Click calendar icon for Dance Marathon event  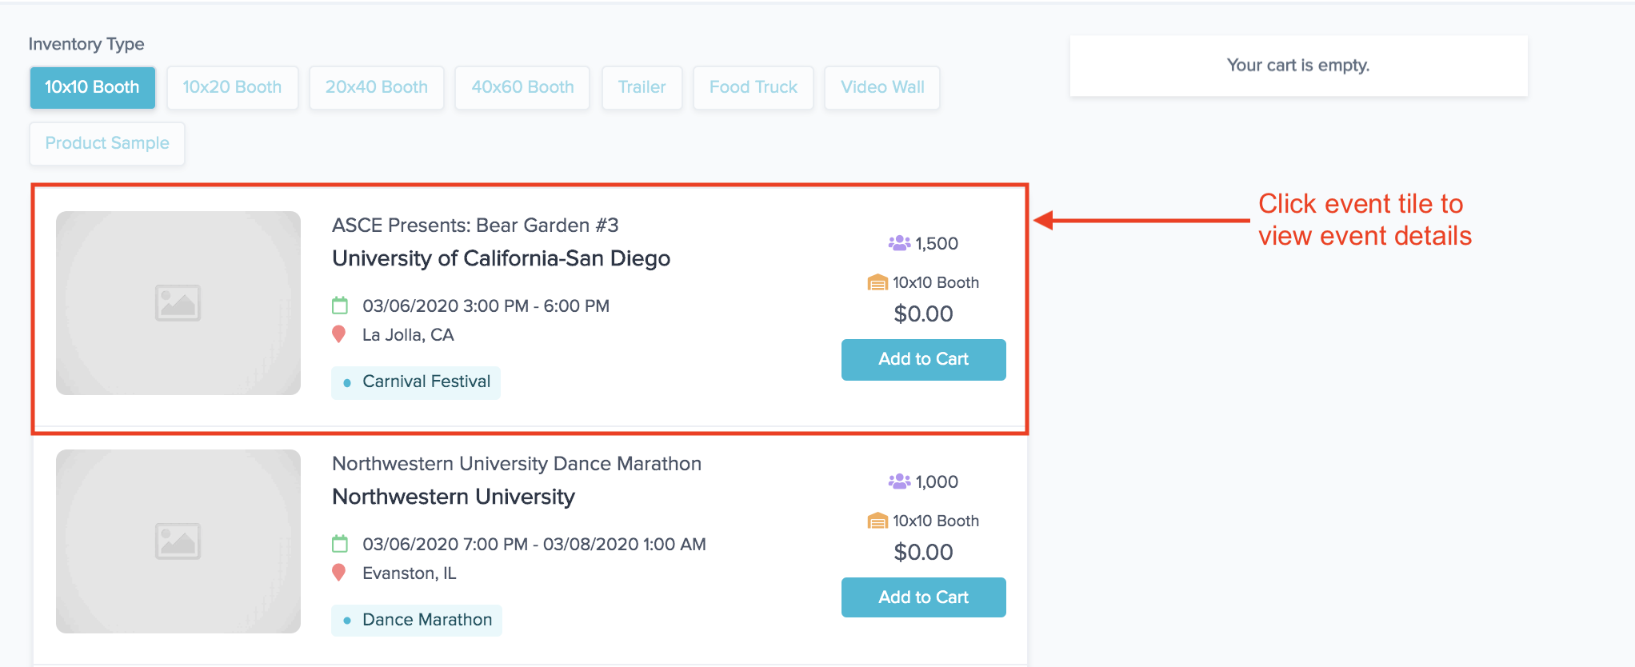(340, 544)
